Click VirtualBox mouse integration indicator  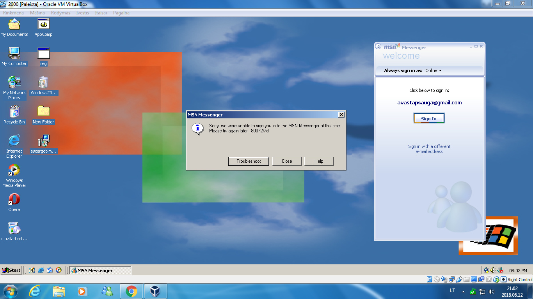coord(496,280)
